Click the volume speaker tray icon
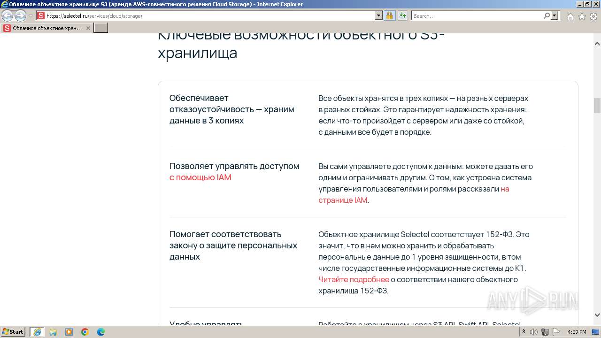 coord(534,332)
